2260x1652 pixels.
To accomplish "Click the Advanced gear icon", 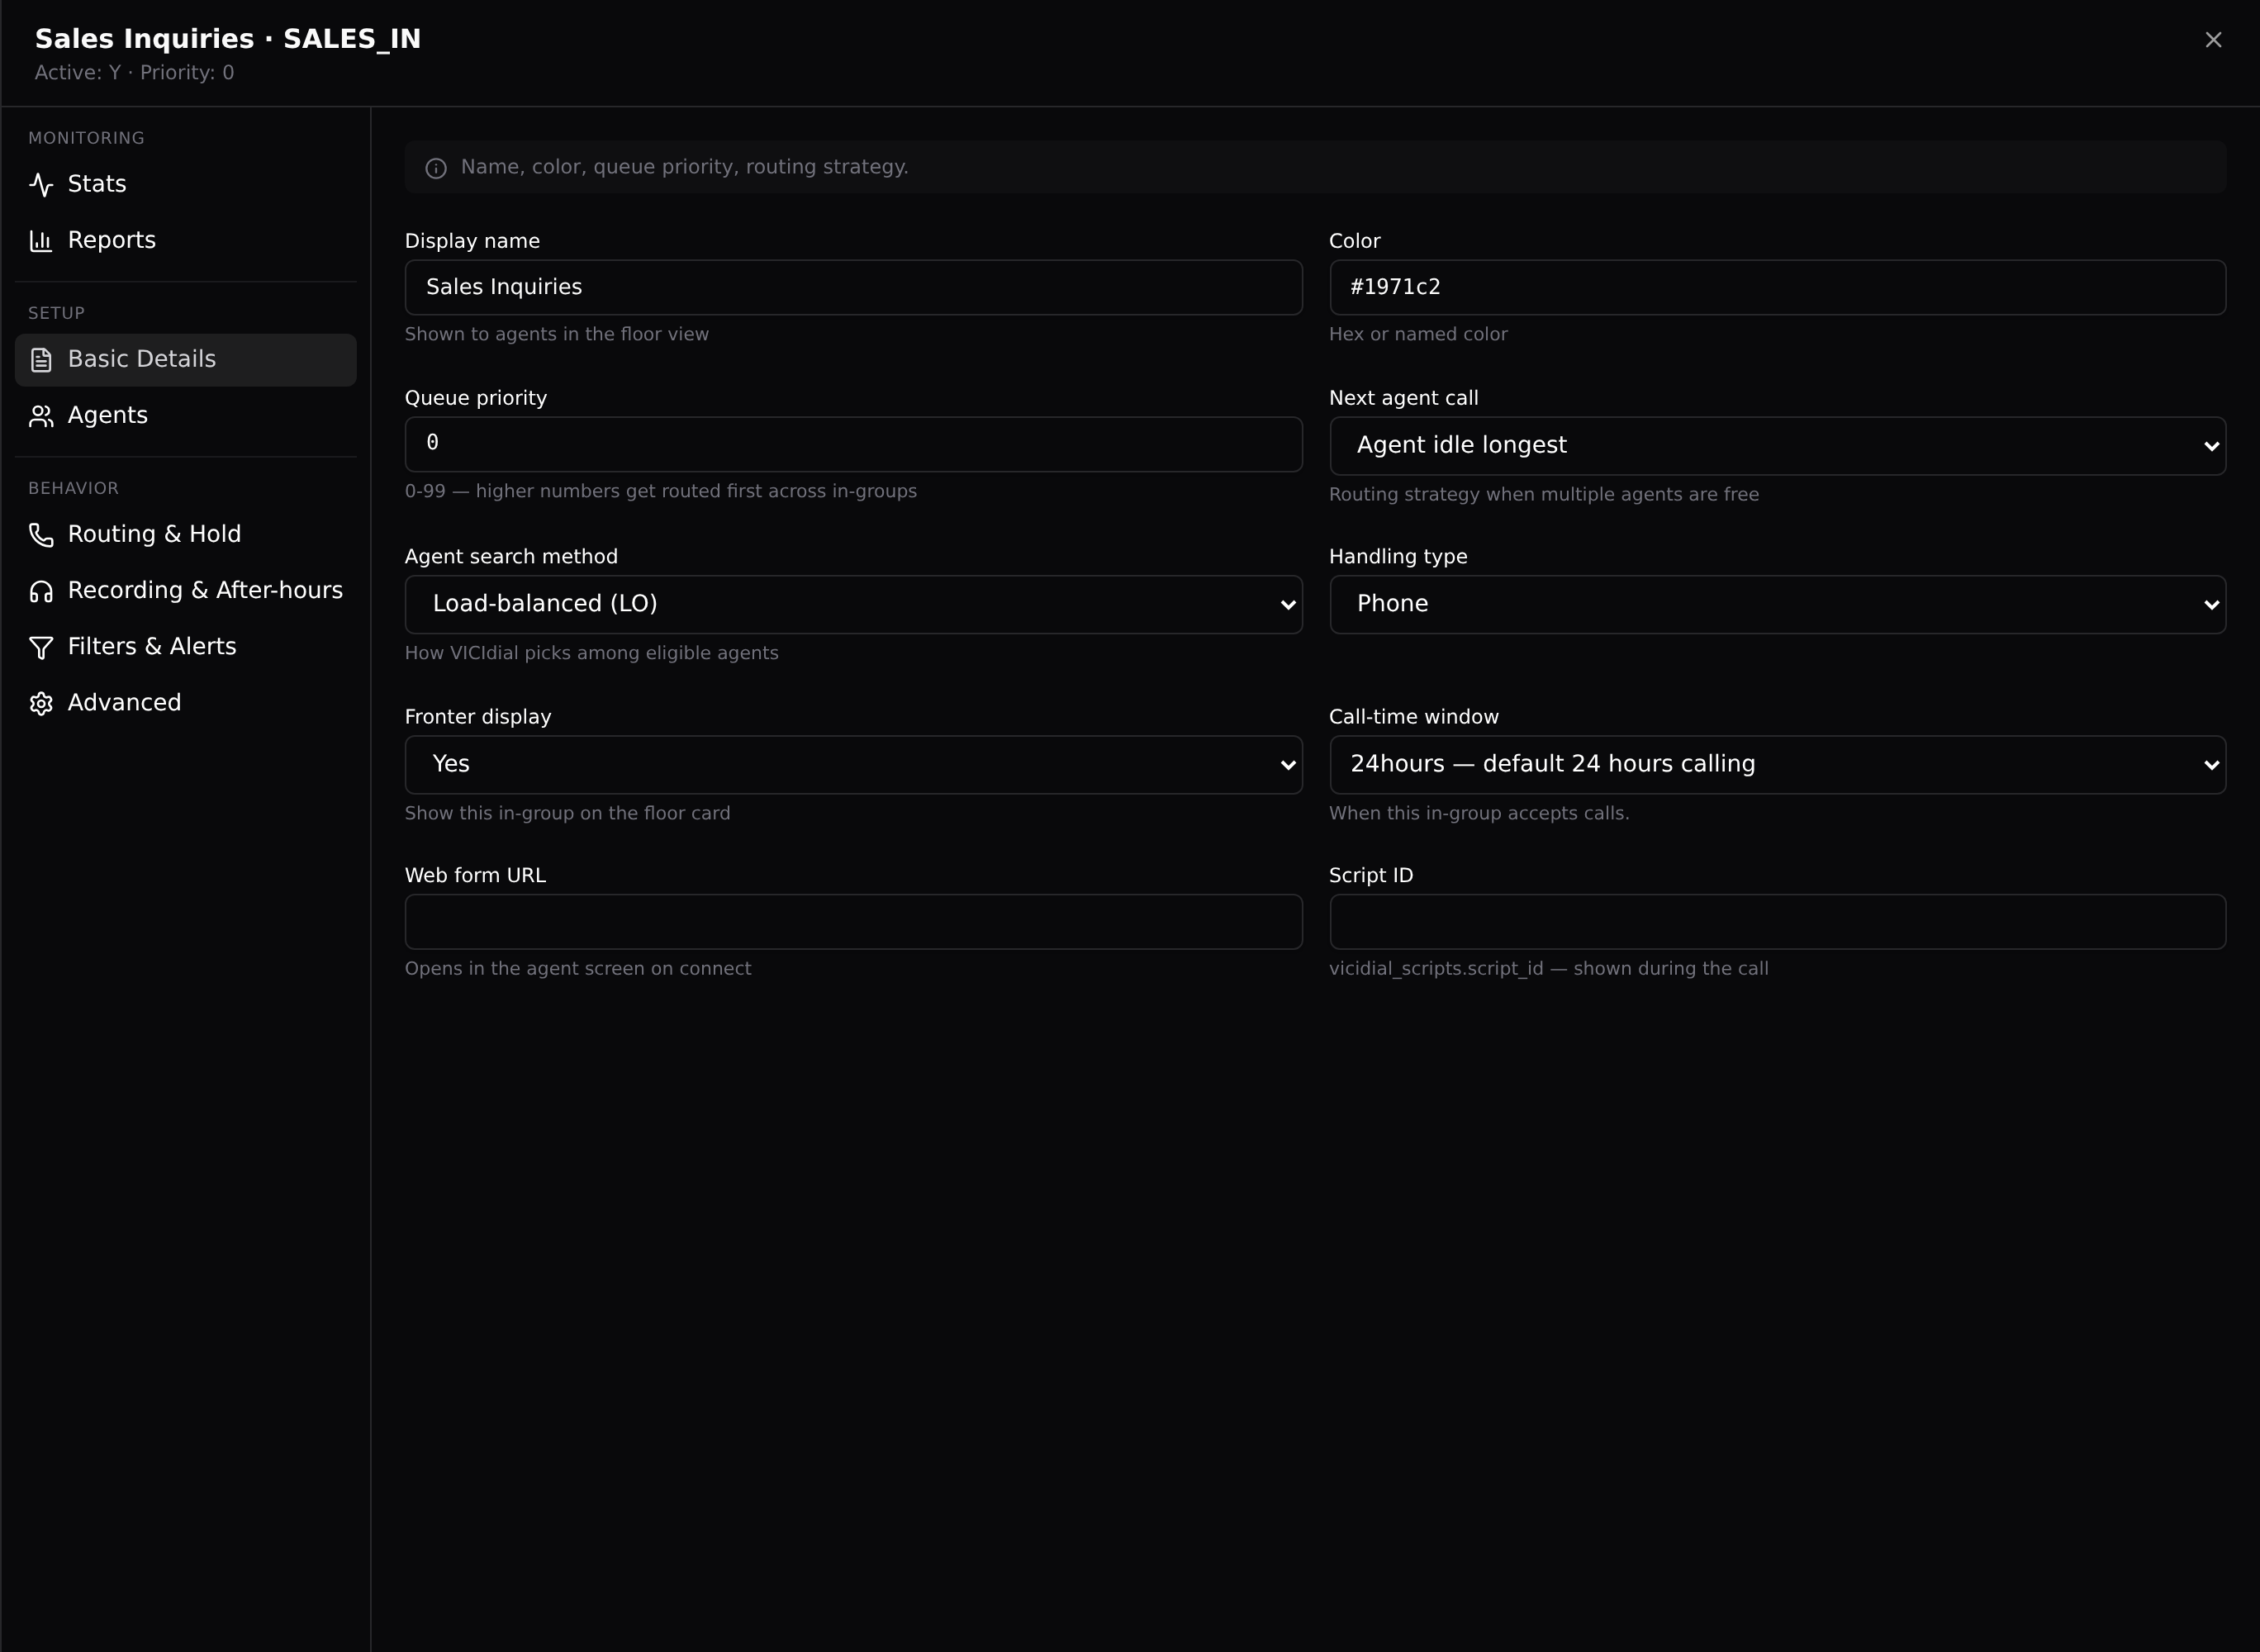I will click(41, 703).
